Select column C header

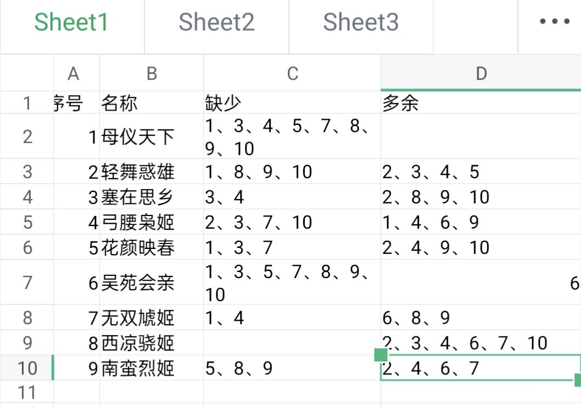292,73
